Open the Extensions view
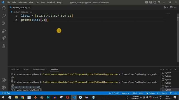This screenshot has width=179, height=100. [4, 38]
